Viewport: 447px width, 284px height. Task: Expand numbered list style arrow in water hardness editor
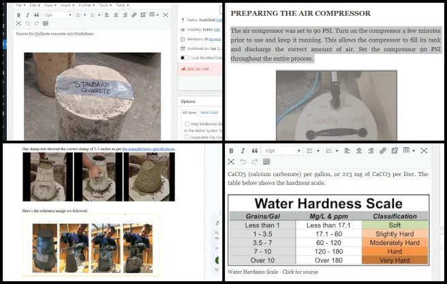pyautogui.click(x=337, y=151)
